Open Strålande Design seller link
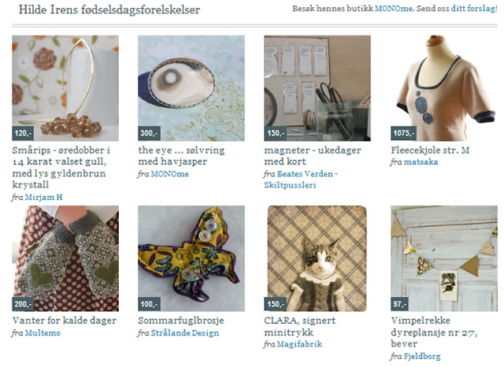The width and height of the screenshot is (504, 367). (185, 332)
